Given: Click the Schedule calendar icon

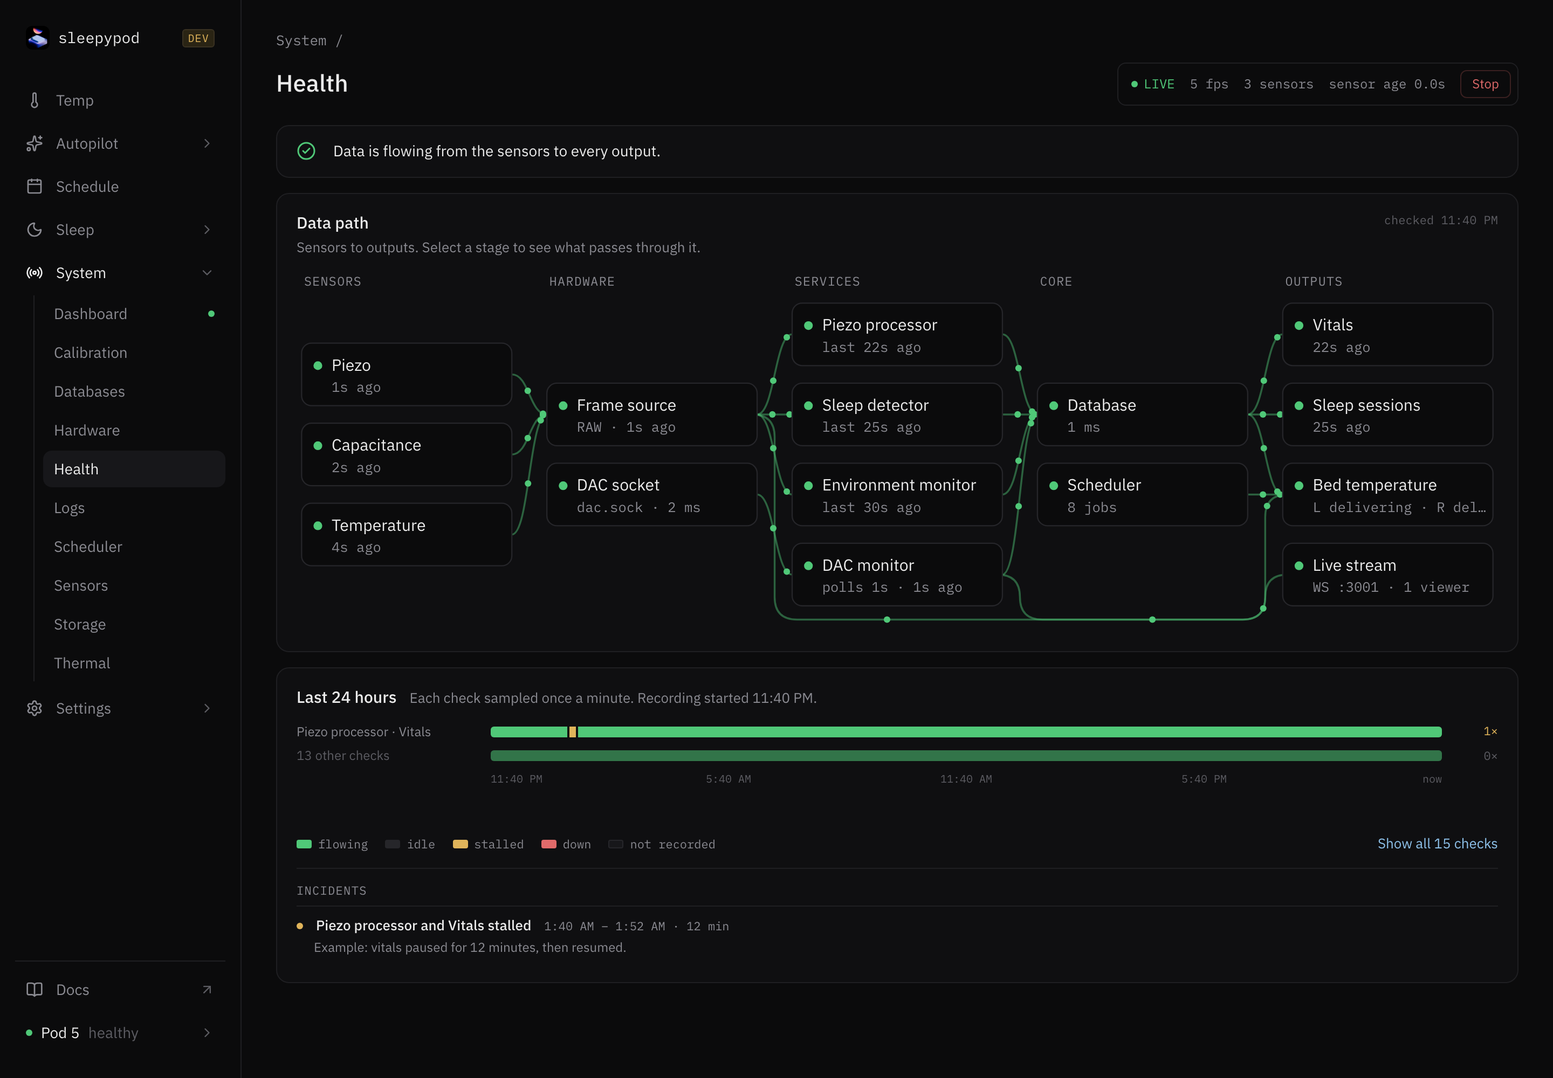Looking at the screenshot, I should coord(35,186).
